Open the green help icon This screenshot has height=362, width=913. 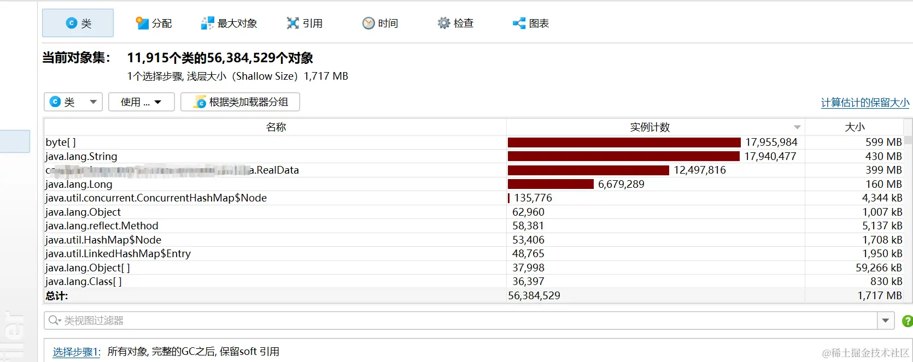pos(907,321)
